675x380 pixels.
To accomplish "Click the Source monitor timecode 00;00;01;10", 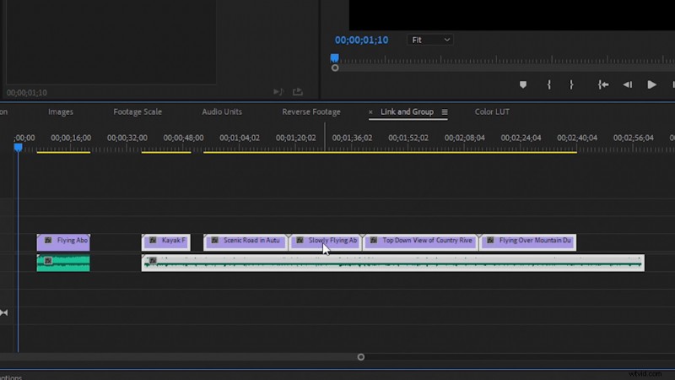I will tap(27, 93).
